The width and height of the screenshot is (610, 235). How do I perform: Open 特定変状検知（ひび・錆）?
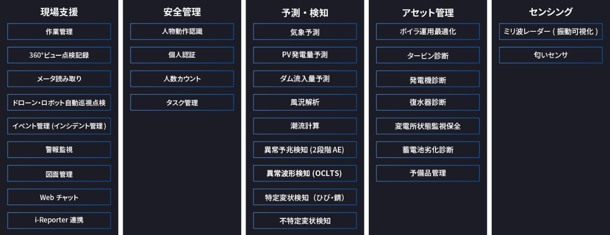[x=305, y=197]
